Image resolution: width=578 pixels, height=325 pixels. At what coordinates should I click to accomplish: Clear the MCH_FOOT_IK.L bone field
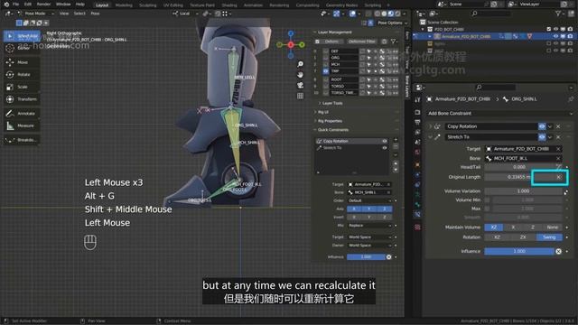(558, 159)
